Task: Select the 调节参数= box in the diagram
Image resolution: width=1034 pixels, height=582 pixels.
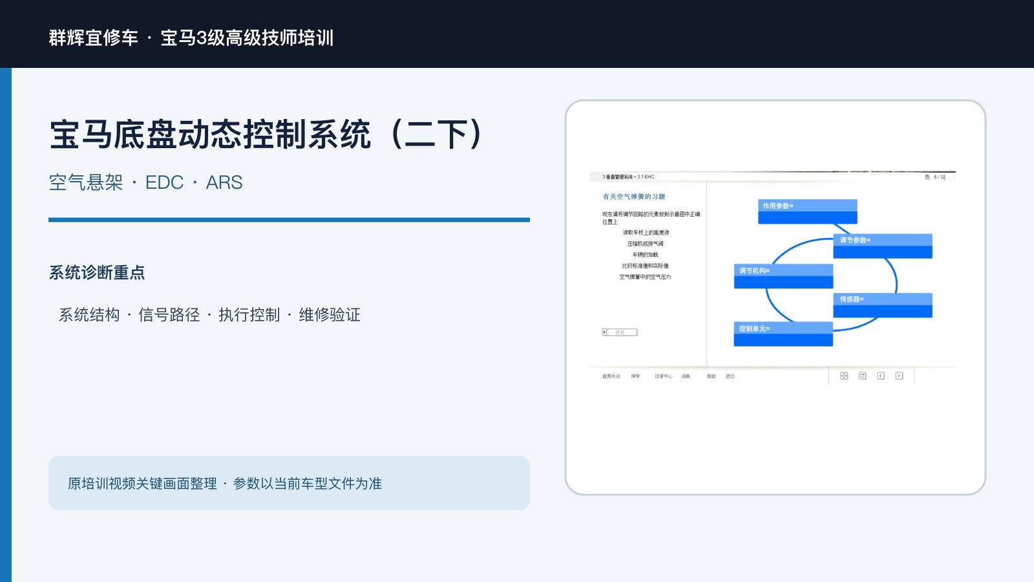Action: [x=883, y=246]
